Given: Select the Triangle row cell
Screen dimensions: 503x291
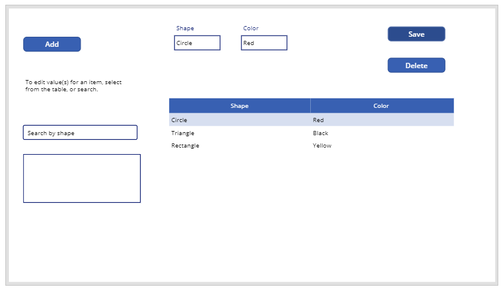Looking at the screenshot, I should [240, 133].
